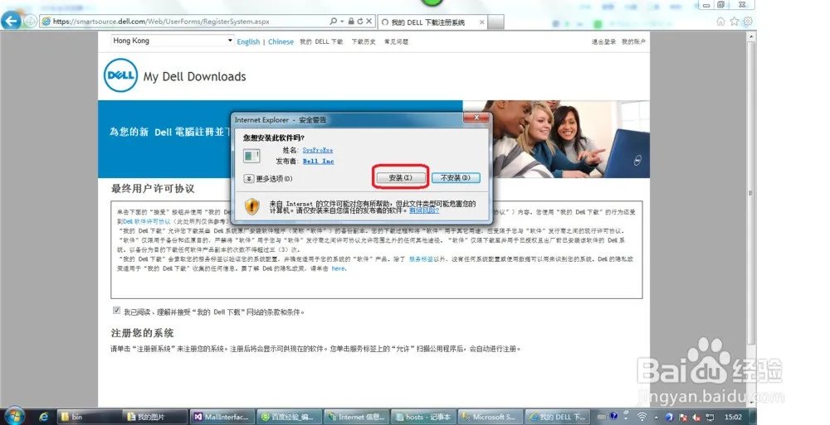Switch to MallInterfac... Visual Studio taskbar window
830x425 pixels.
point(222,417)
